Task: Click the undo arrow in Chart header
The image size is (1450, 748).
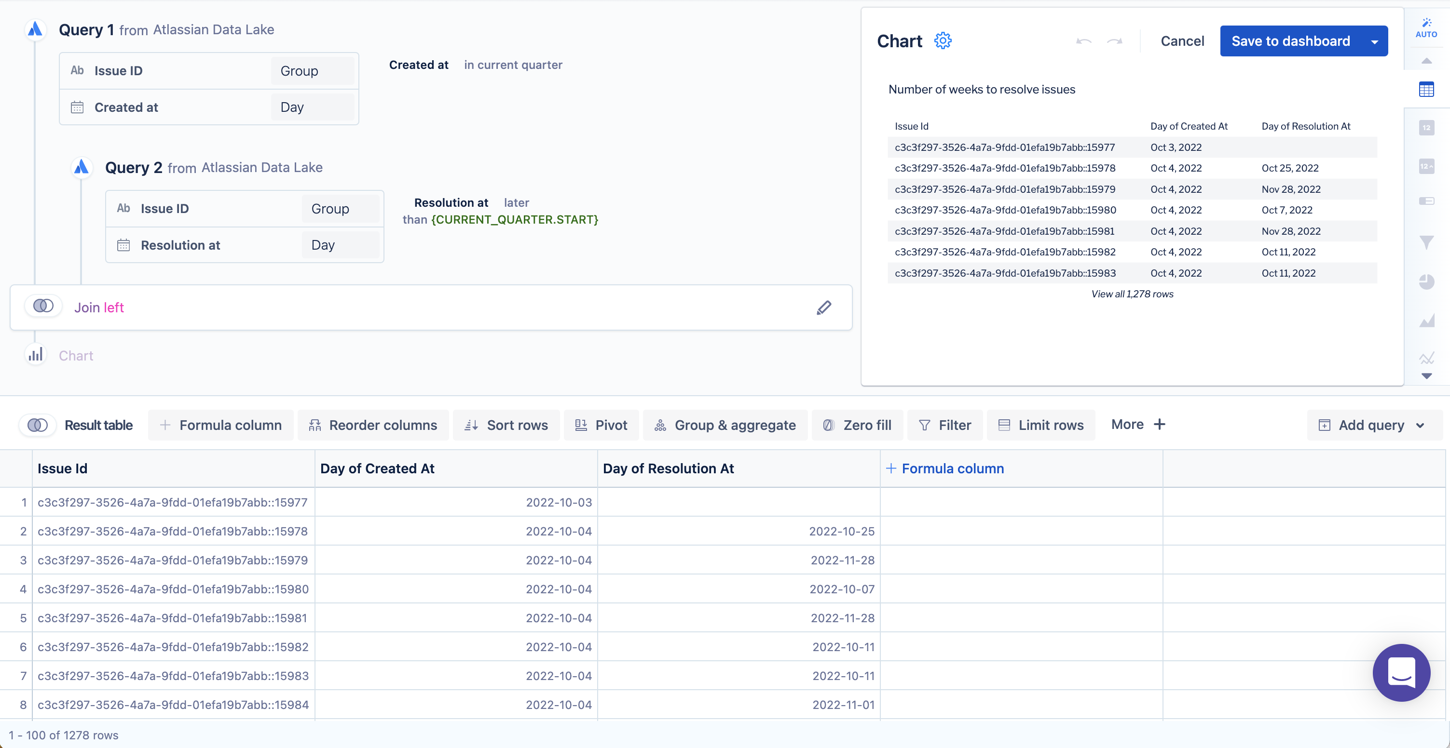Action: [1083, 41]
